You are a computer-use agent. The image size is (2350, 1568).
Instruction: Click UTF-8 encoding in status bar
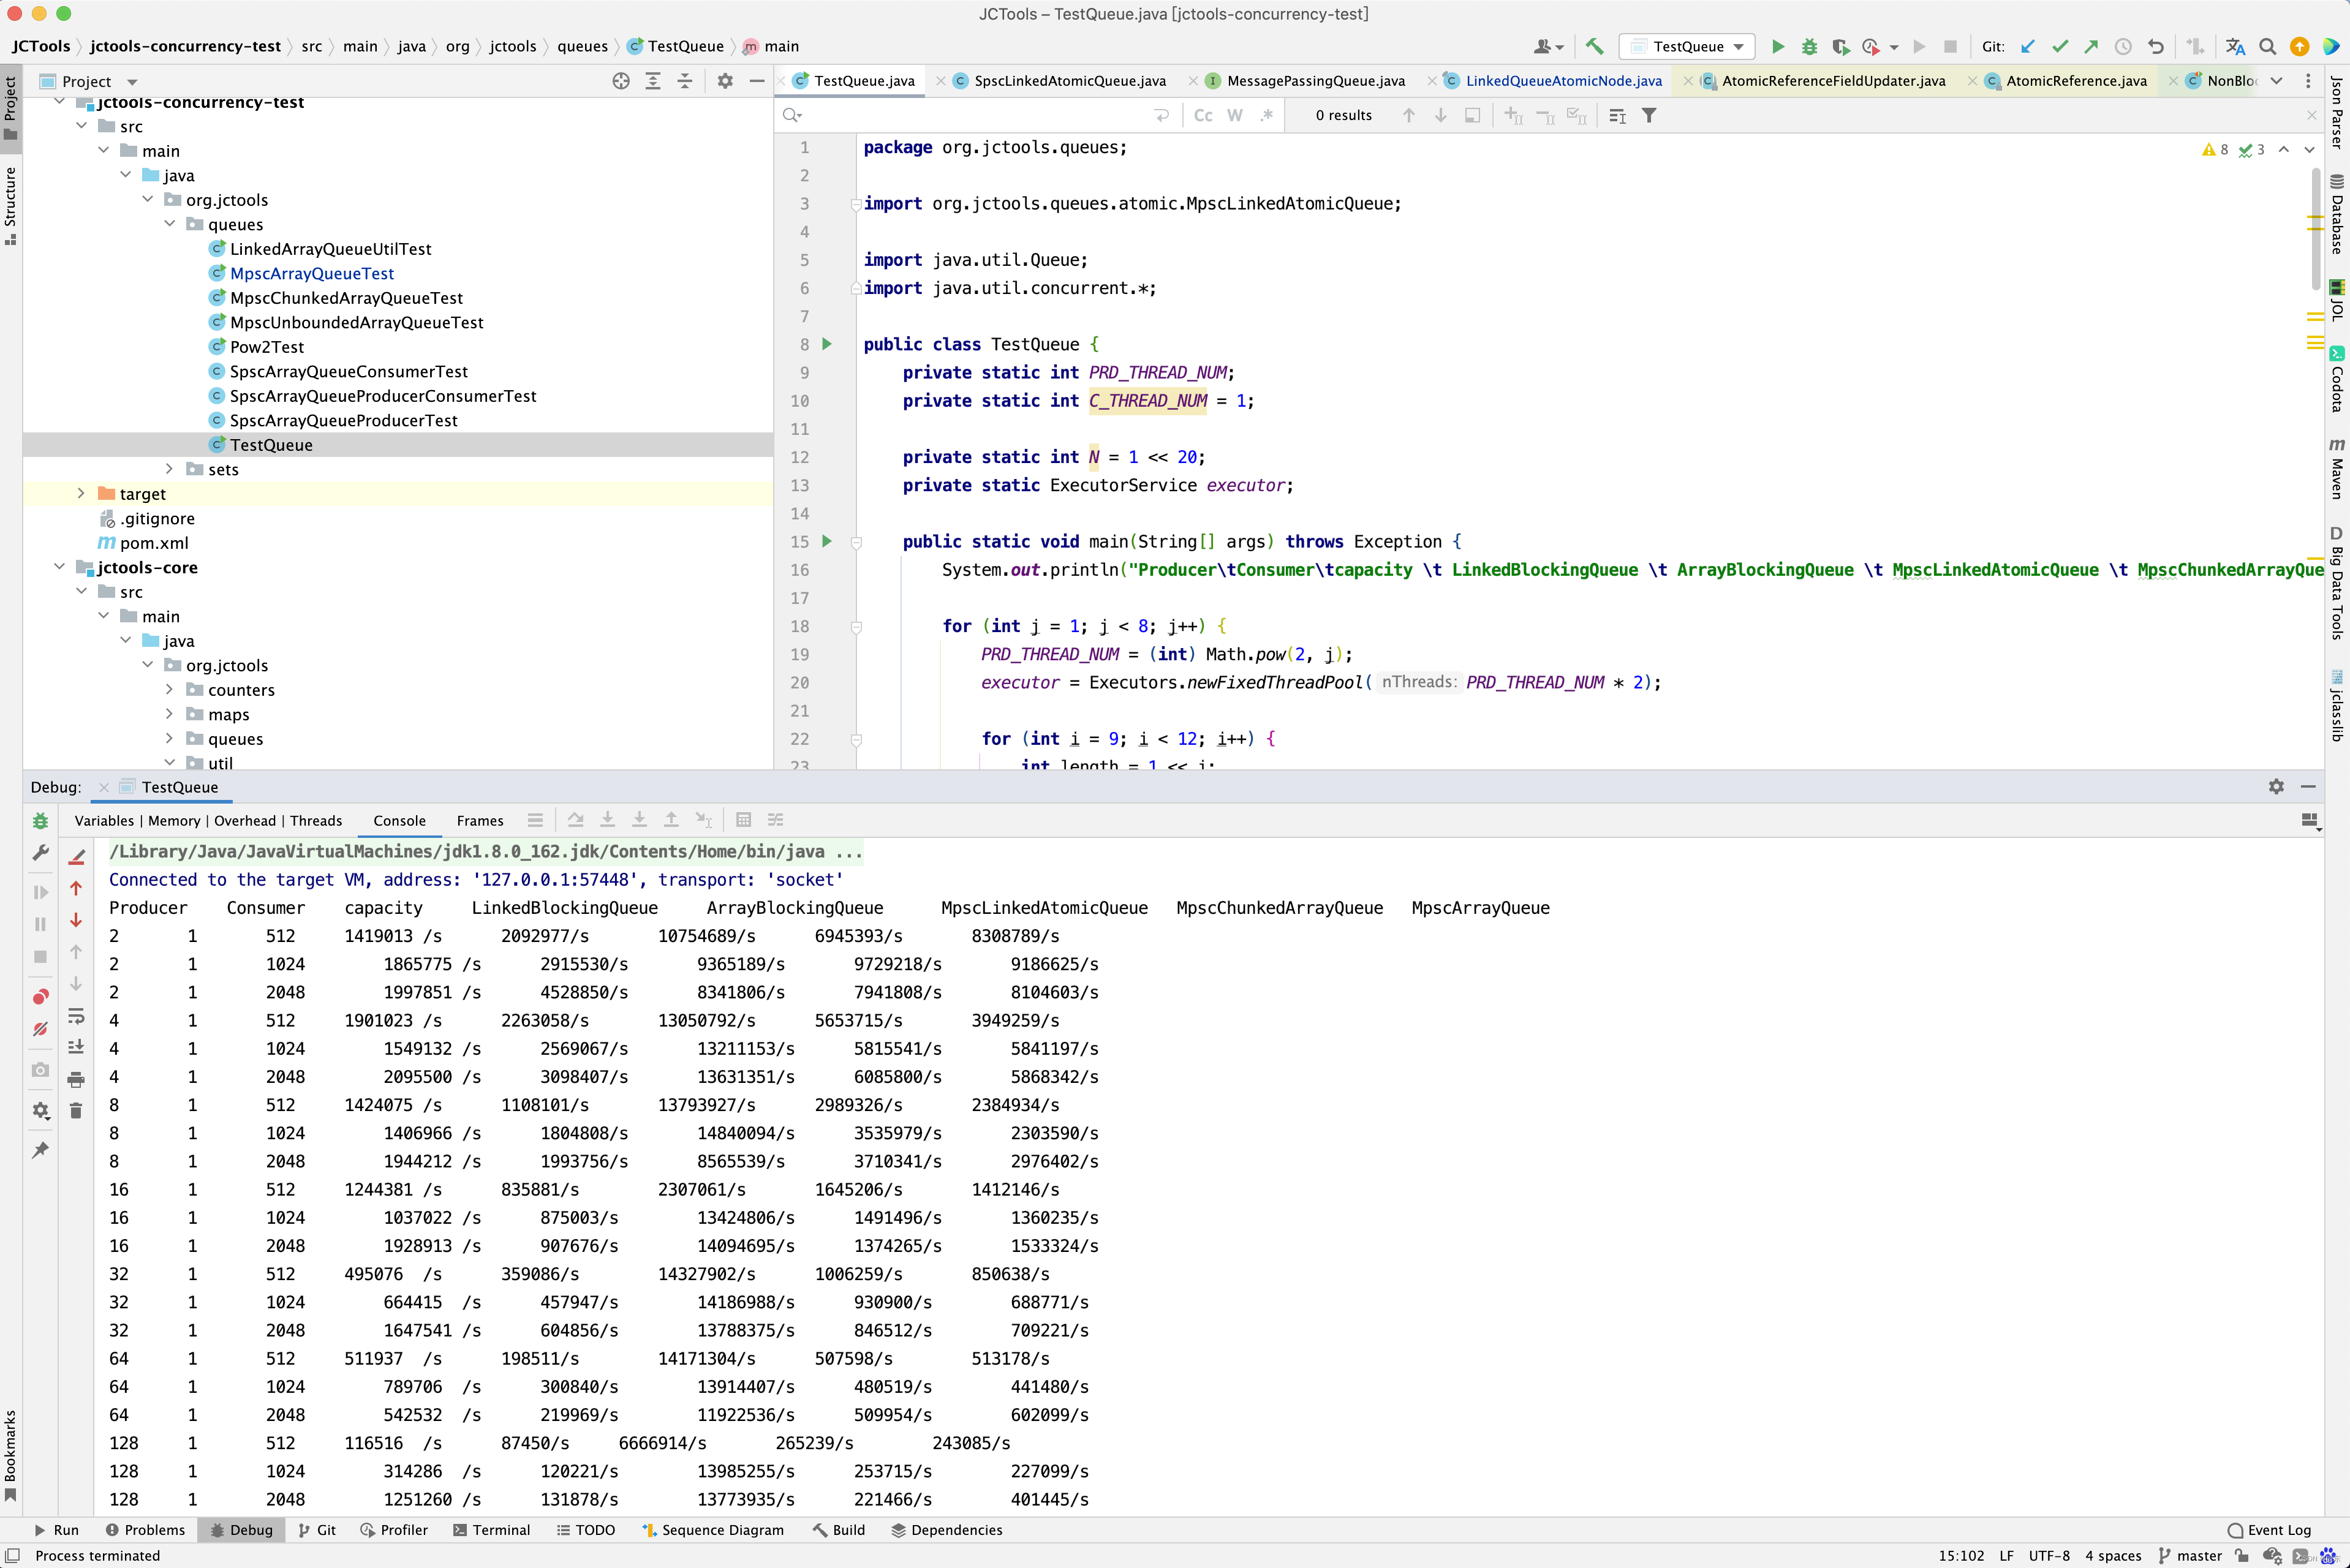click(x=2049, y=1556)
